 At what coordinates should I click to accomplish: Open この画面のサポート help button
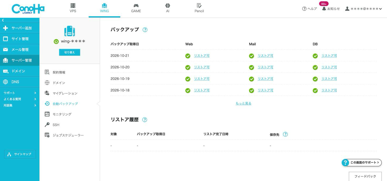[362, 163]
